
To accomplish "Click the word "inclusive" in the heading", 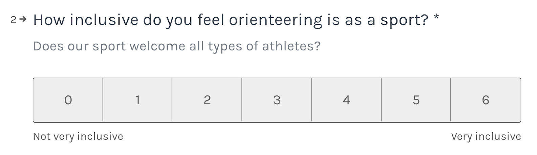I will [104, 20].
